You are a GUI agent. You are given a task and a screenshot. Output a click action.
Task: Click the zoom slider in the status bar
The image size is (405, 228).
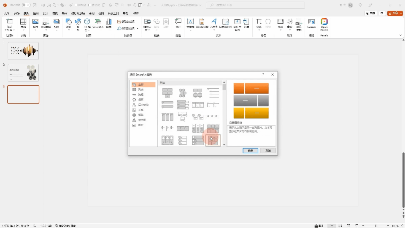coord(376,225)
